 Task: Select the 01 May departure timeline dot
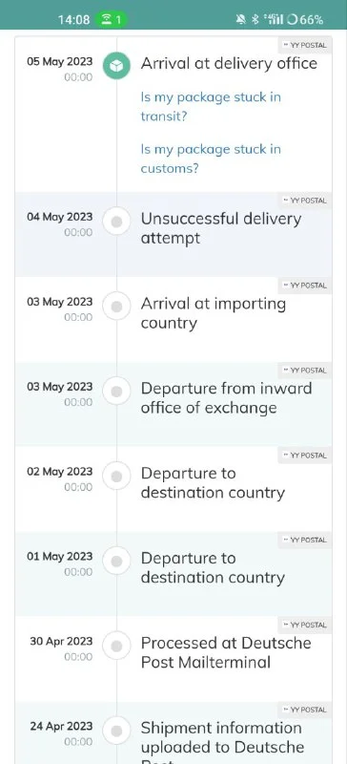coord(116,561)
